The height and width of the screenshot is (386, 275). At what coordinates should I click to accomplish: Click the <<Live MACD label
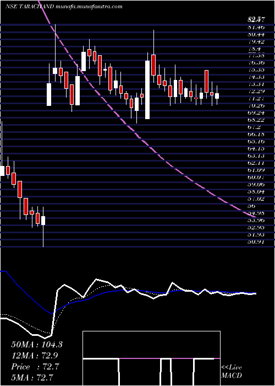232,372
